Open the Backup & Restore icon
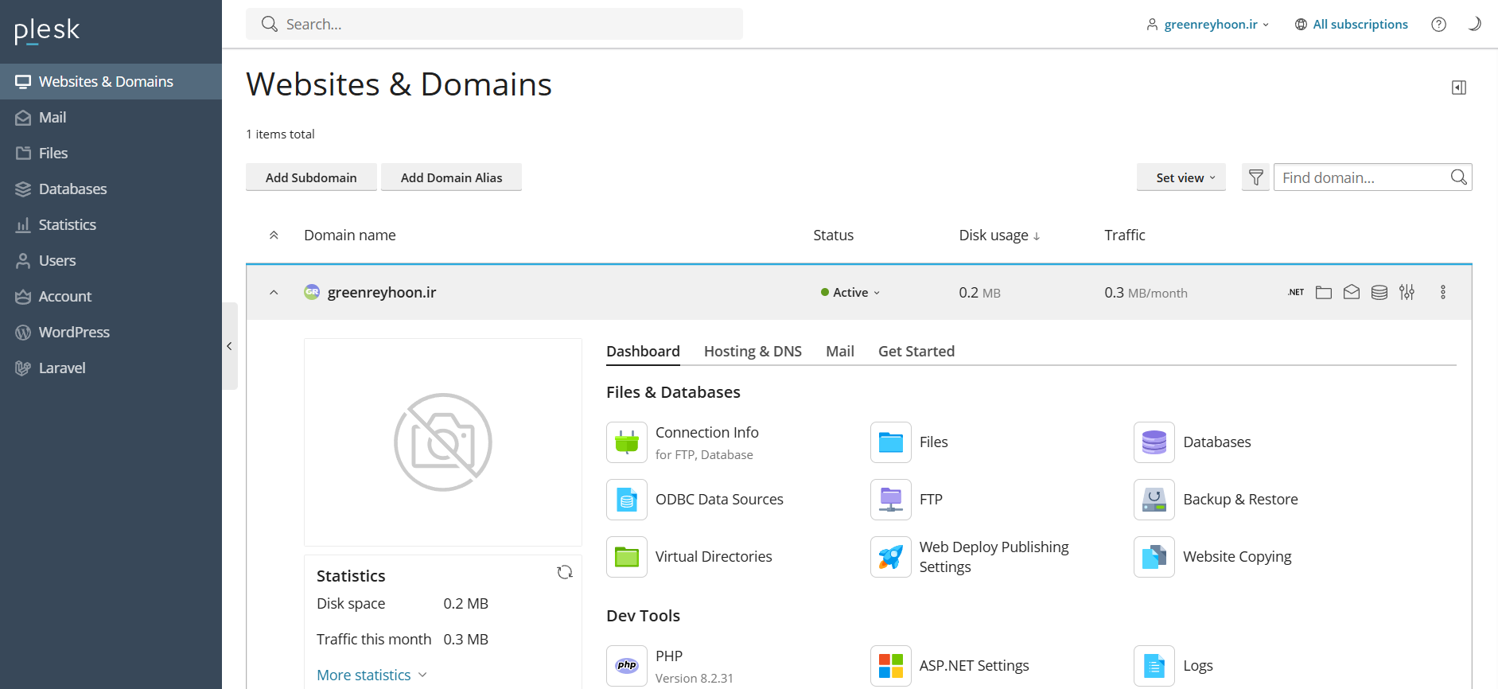The width and height of the screenshot is (1498, 689). click(1154, 500)
